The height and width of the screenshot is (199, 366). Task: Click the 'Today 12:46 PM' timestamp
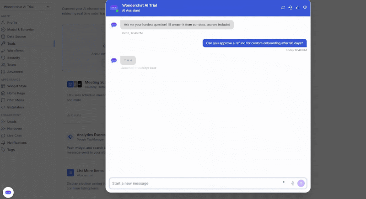coord(296,50)
